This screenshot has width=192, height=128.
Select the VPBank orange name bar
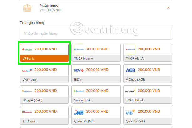click(x=44, y=58)
